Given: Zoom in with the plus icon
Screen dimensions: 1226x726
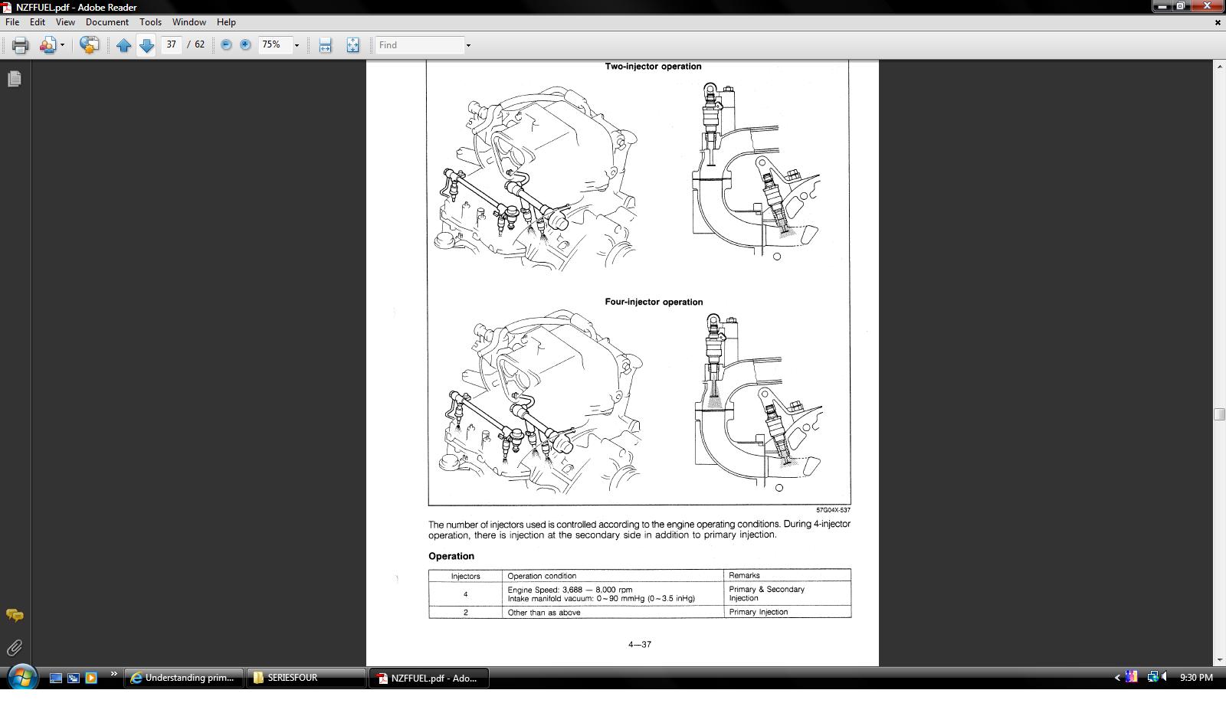Looking at the screenshot, I should click(x=245, y=45).
